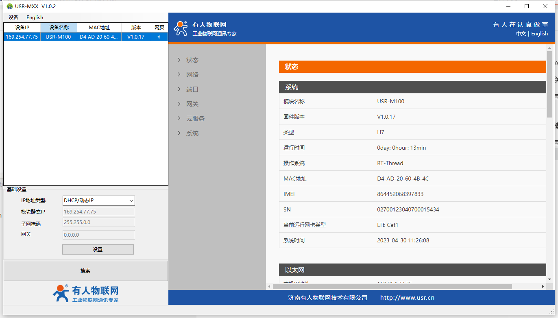
Task: Click the RT-Thread operating system value
Action: tap(390, 163)
